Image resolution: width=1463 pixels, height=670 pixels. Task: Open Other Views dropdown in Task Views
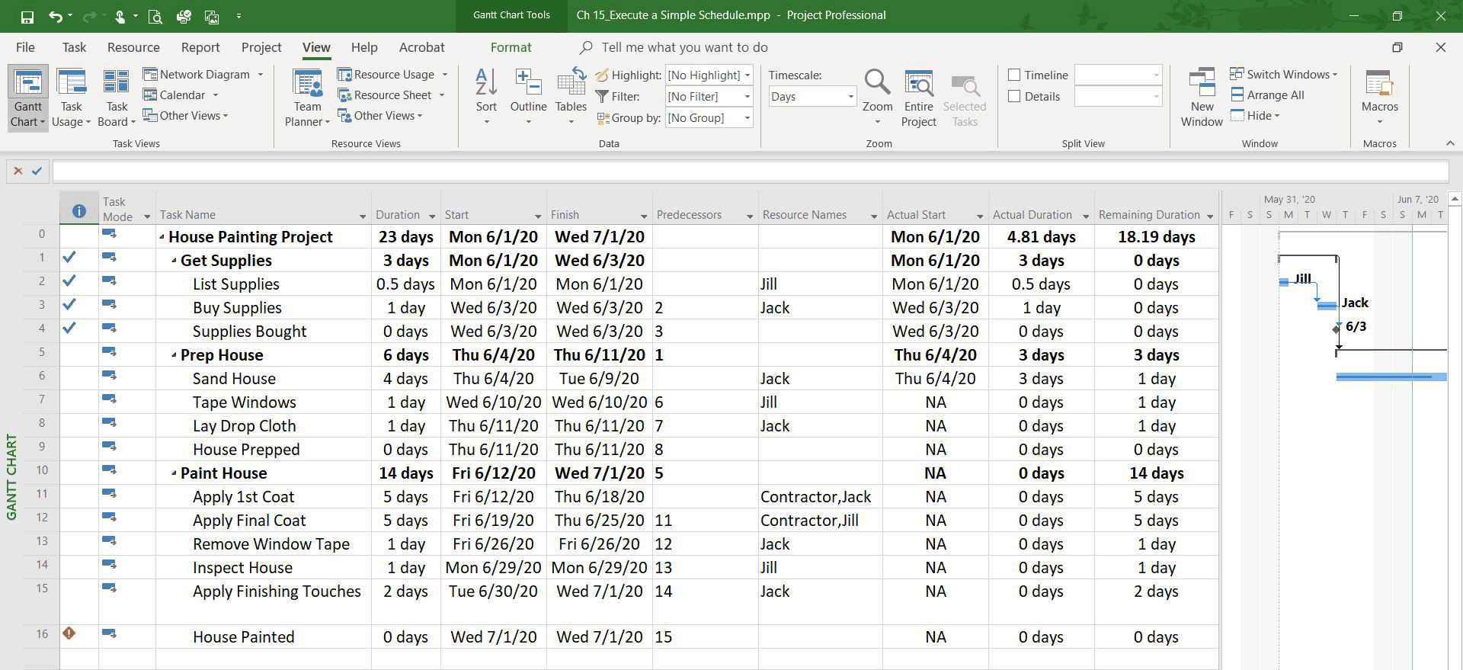[x=186, y=116]
